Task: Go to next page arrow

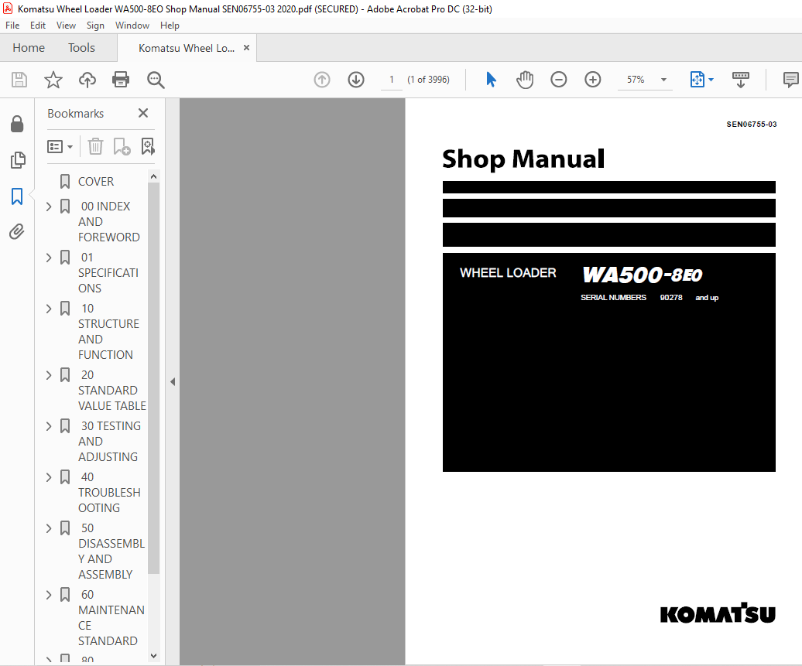Action: 356,80
